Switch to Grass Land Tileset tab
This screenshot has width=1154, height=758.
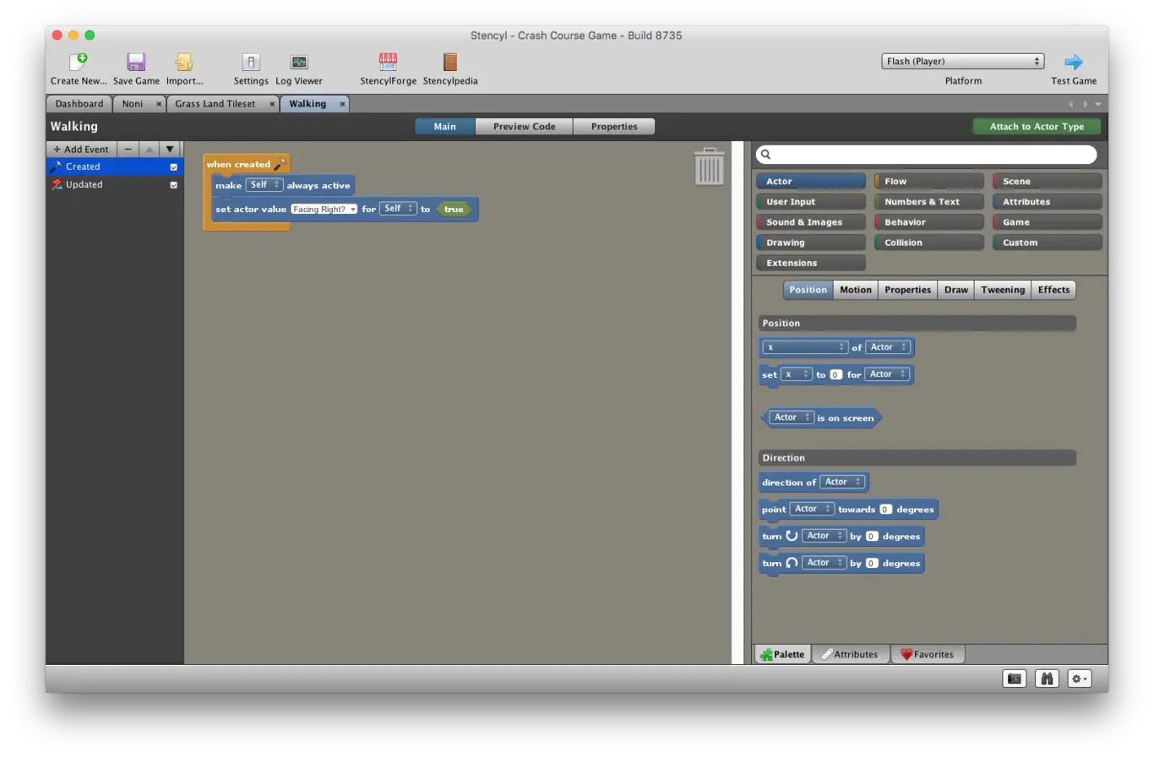[x=215, y=104]
